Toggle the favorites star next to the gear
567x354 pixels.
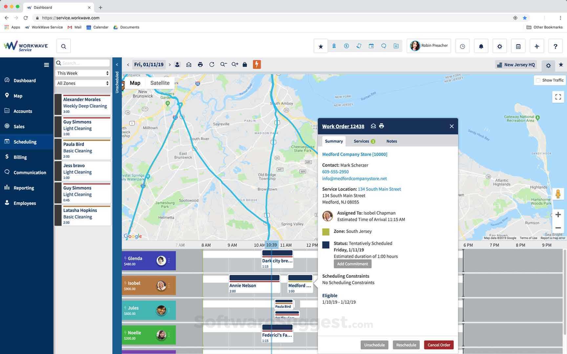561,66
